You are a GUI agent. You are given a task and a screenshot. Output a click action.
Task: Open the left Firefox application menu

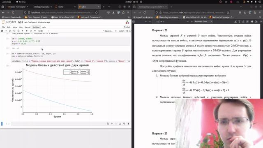click(x=128, y=12)
